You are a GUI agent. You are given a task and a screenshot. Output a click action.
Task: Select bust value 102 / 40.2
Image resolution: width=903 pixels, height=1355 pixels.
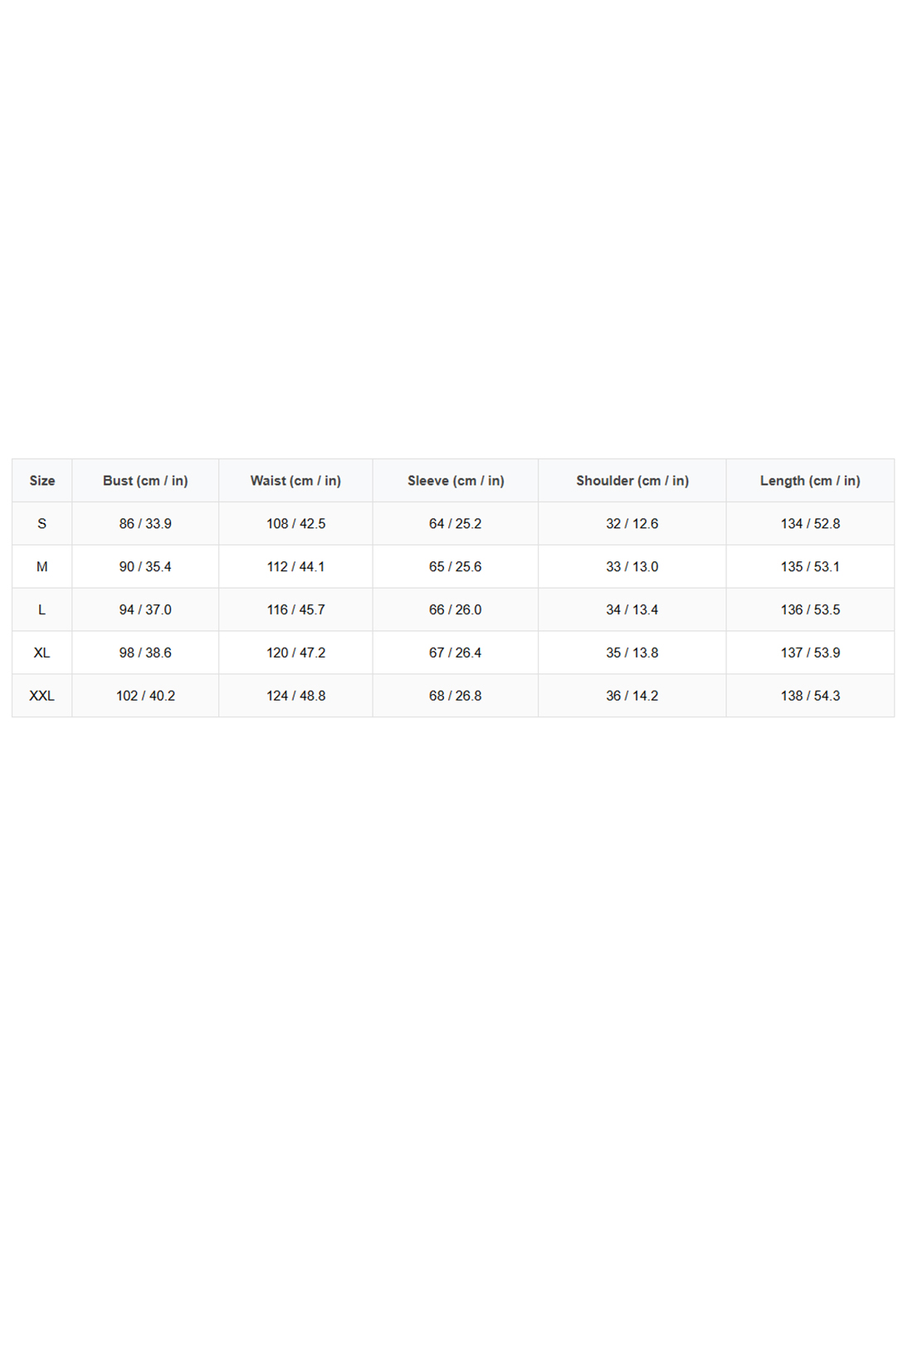[145, 697]
